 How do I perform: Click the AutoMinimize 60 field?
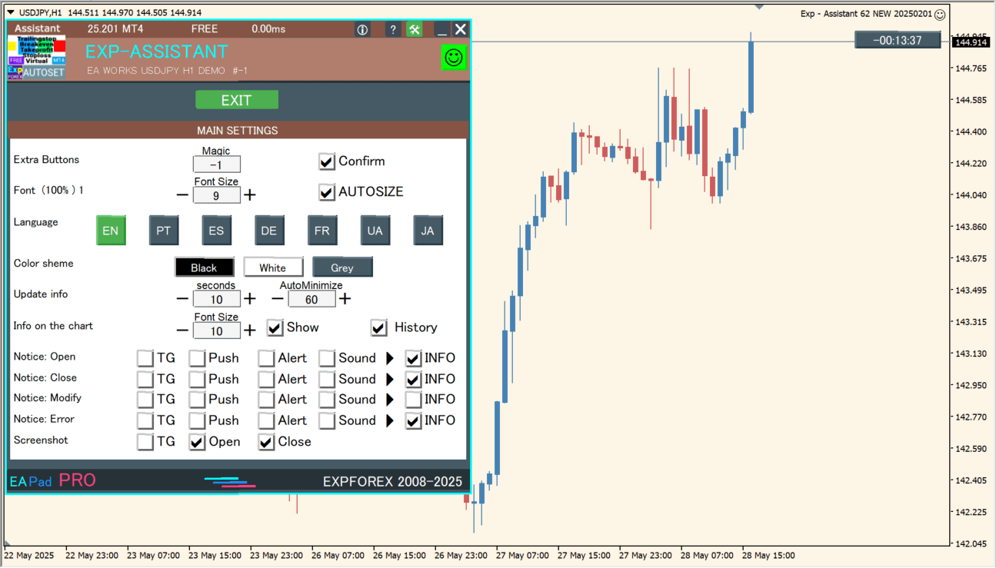pyautogui.click(x=312, y=299)
